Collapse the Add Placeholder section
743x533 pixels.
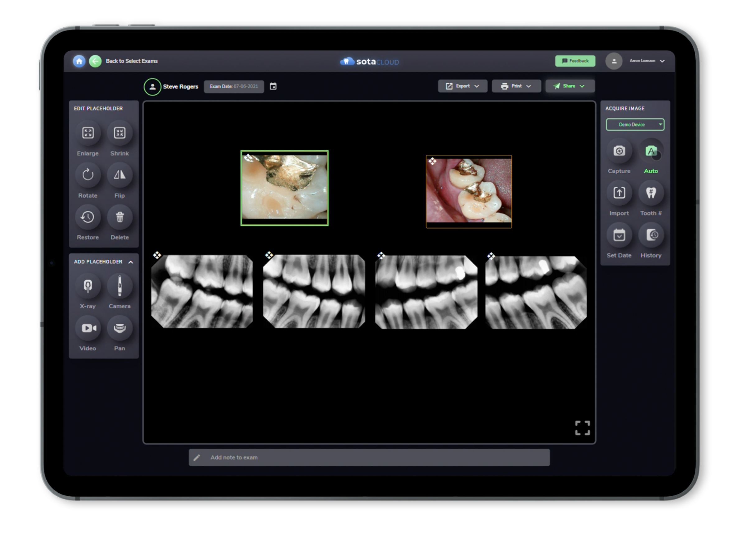(131, 262)
